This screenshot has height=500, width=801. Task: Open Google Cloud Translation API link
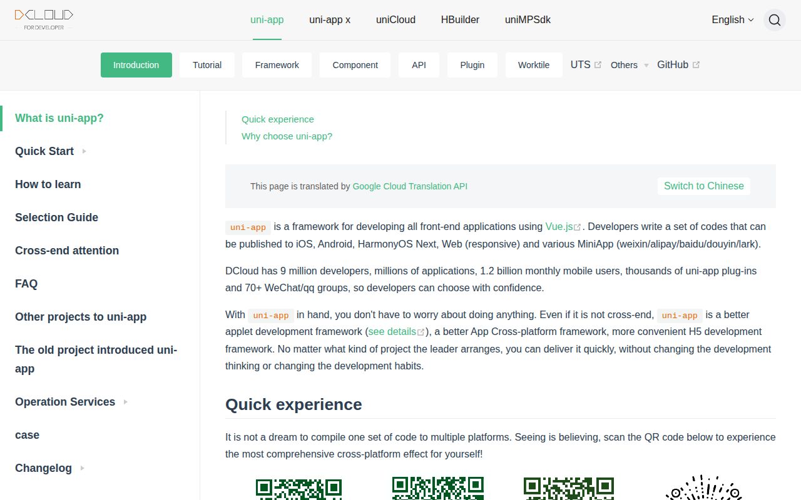tap(410, 186)
